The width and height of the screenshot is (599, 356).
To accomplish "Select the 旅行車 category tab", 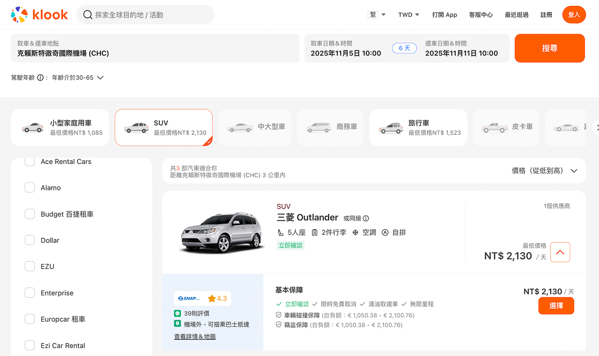I will [418, 127].
